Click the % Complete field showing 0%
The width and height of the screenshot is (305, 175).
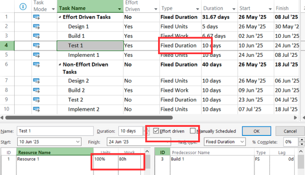coord(291,142)
